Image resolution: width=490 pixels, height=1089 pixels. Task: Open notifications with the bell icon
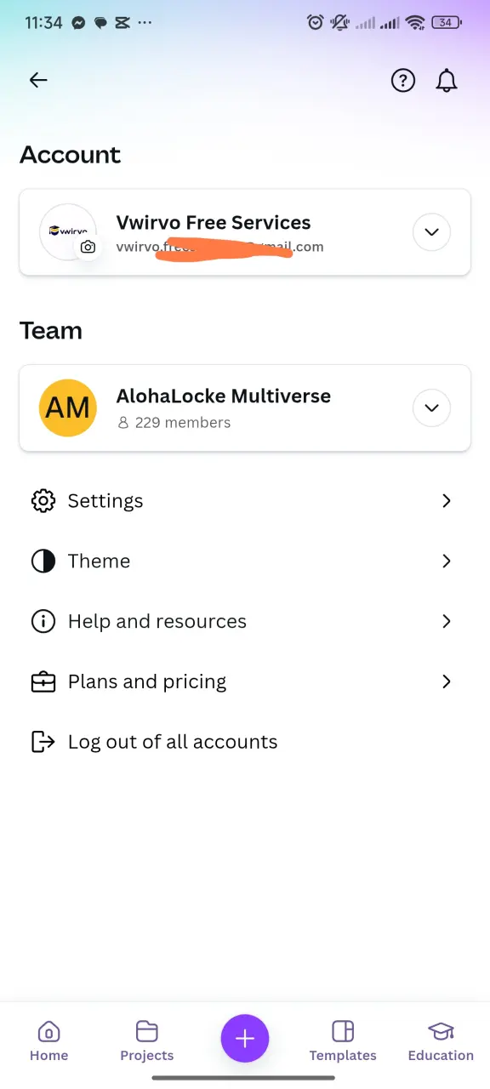447,80
